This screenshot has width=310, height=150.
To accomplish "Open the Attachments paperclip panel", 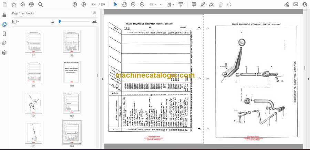I will coord(4,43).
